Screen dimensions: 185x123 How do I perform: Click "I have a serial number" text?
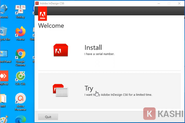tap(99, 54)
